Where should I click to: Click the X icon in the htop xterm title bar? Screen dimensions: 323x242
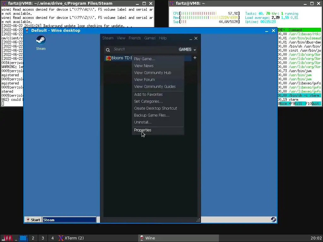tap(172, 3)
